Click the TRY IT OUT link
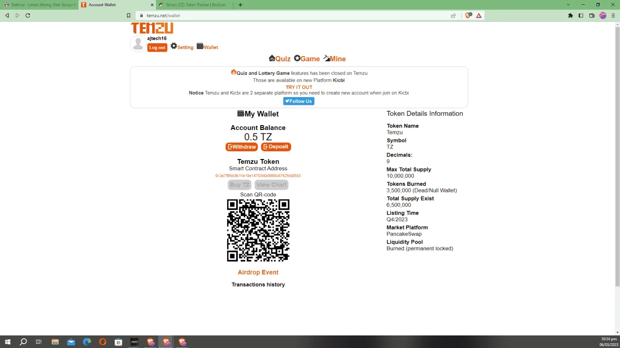This screenshot has width=620, height=348. 299,87
